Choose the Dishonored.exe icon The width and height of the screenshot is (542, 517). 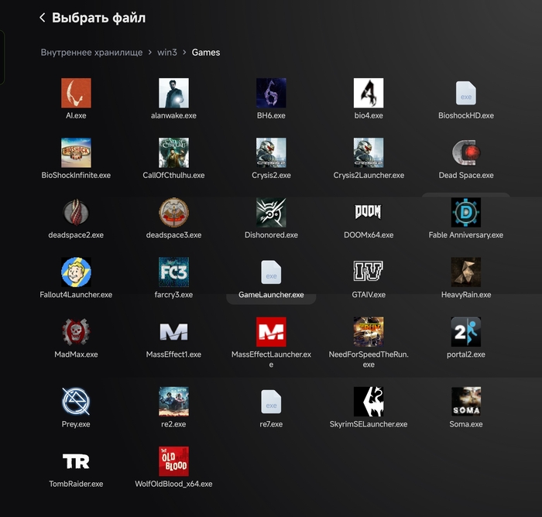pos(271,213)
